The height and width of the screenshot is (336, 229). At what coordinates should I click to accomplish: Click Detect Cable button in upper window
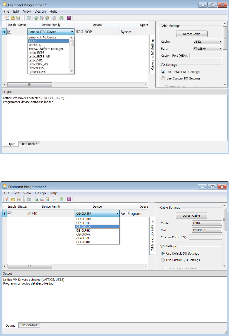[192, 34]
